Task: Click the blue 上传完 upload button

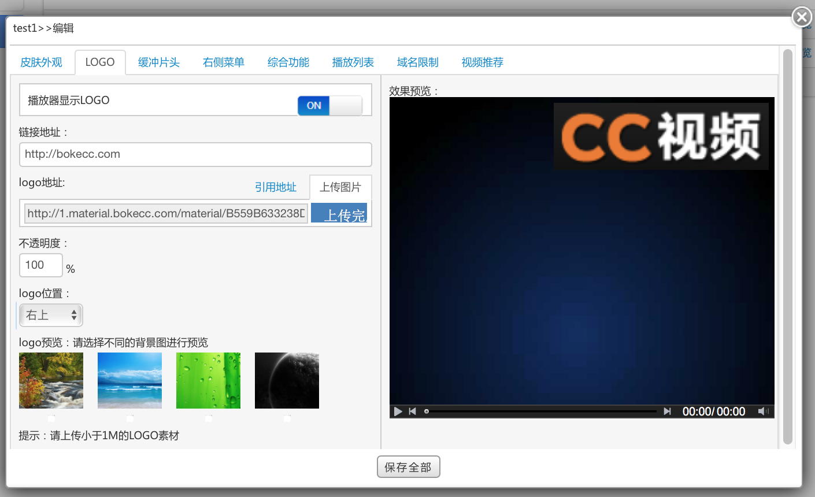Action: [x=339, y=213]
